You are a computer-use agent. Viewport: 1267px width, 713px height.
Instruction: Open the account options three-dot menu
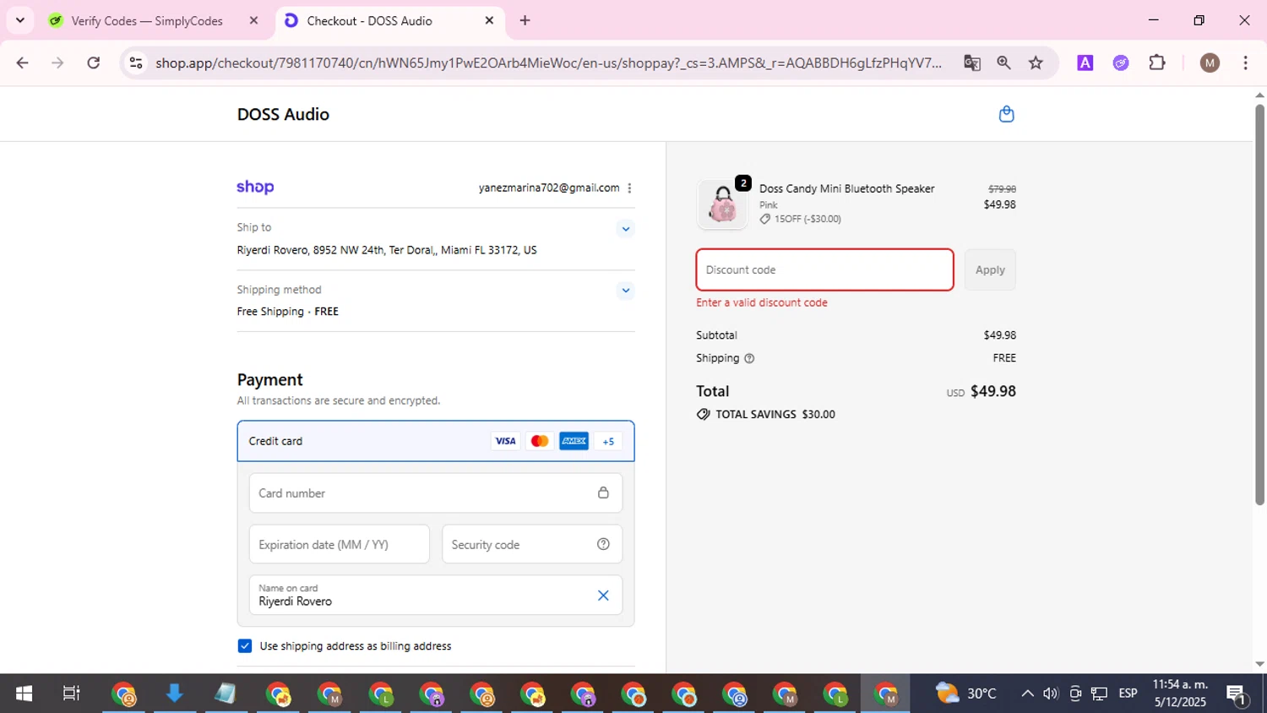point(629,188)
